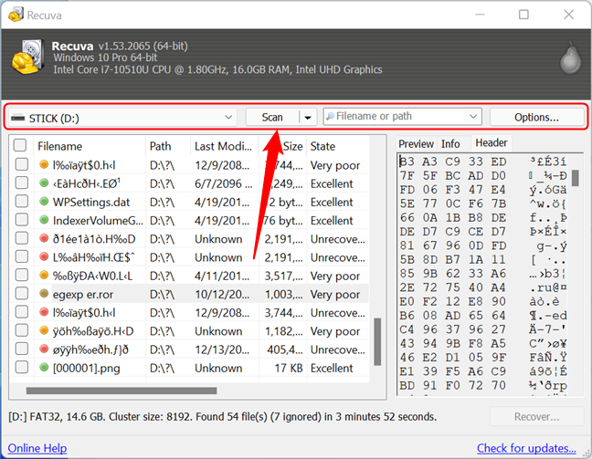Viewport: 592px width, 459px height.
Task: Click the red status dot for L‰âH‰ïH.Œ$ˆ
Action: click(44, 256)
